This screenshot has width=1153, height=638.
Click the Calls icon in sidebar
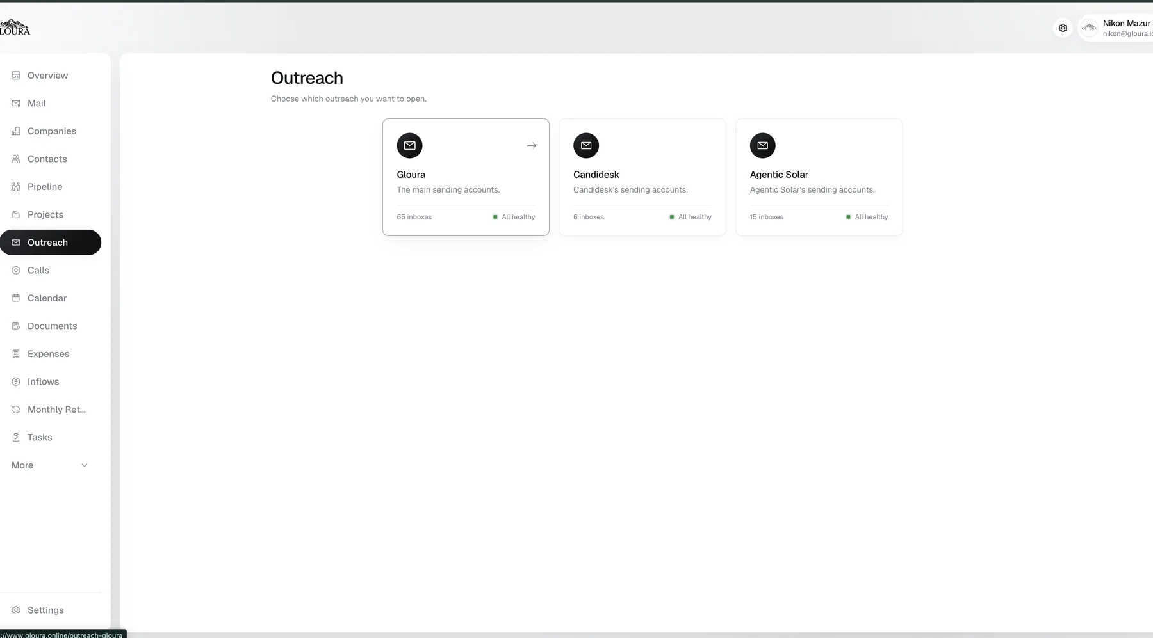(x=16, y=270)
